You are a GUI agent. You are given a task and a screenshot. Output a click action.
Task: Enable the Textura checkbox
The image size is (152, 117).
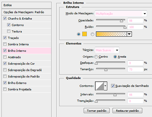click(x=9, y=31)
